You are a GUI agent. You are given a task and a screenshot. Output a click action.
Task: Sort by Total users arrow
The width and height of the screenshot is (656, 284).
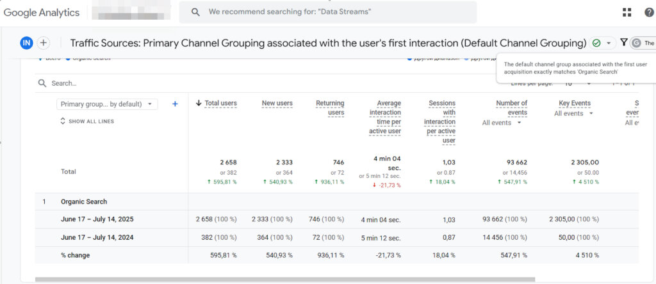point(199,103)
